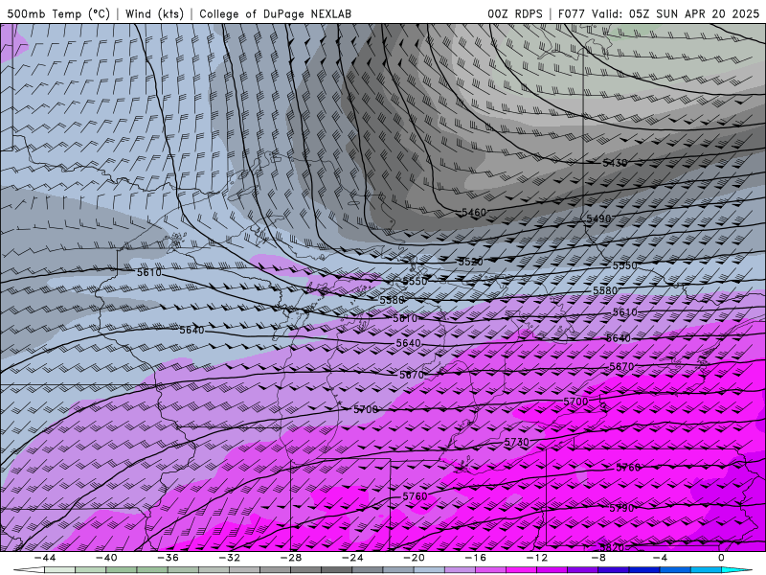Click the 5460 height contour label
766x575 pixels.
[x=474, y=212]
